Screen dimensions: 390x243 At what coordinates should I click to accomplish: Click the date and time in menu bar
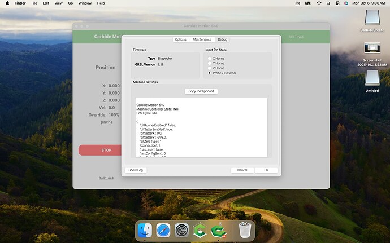(369, 3)
